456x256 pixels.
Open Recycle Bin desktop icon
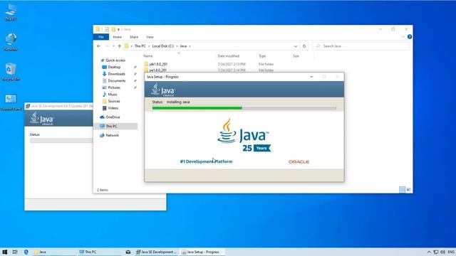[x=11, y=72]
